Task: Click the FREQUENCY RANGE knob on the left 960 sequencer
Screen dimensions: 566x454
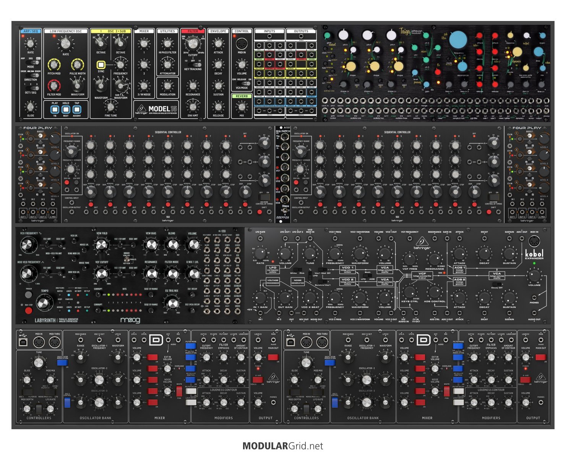Action: (71, 151)
